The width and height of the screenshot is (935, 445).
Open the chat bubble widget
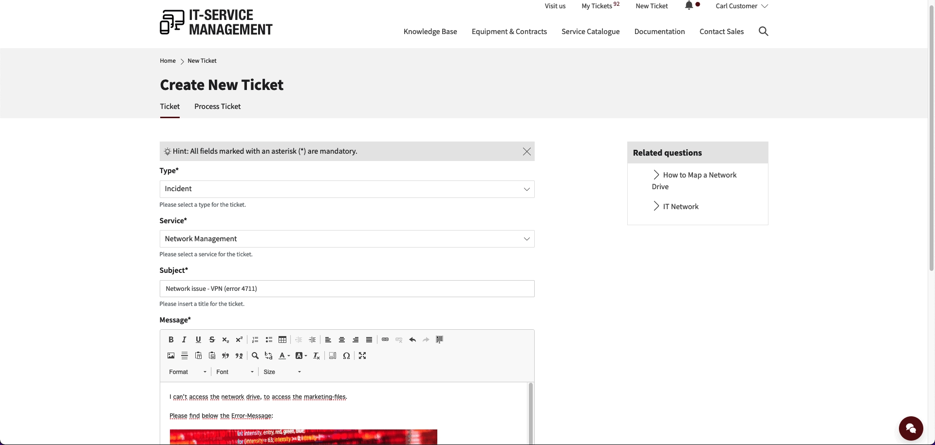click(911, 428)
